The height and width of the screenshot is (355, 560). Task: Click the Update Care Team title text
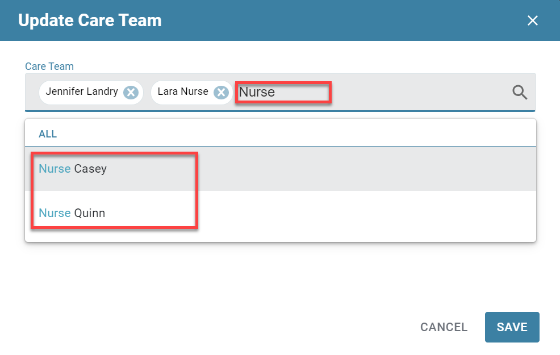[90, 20]
